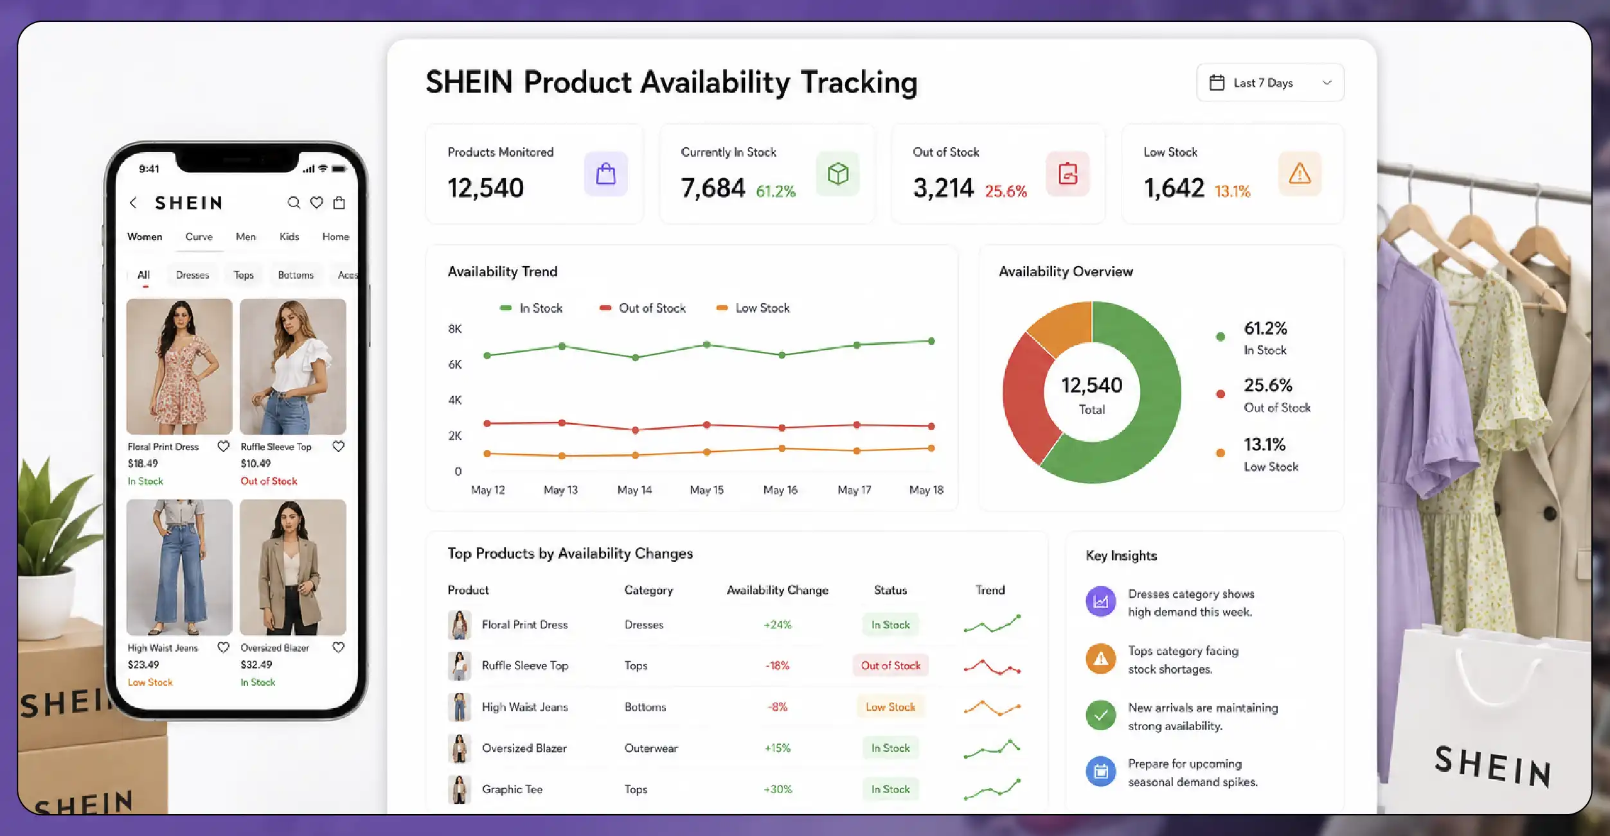This screenshot has height=836, width=1610.
Task: Toggle the Out of Stock legend in Availability Trend
Action: 643,308
